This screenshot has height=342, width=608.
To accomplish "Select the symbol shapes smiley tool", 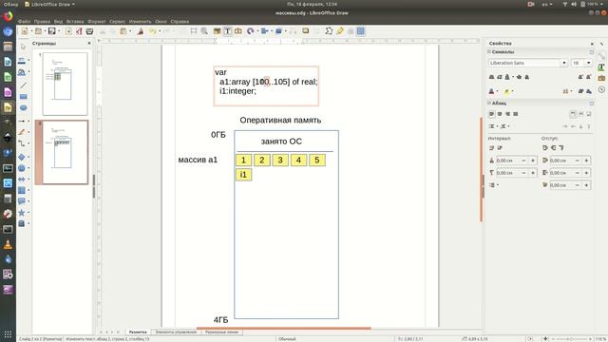I will pos(22,168).
